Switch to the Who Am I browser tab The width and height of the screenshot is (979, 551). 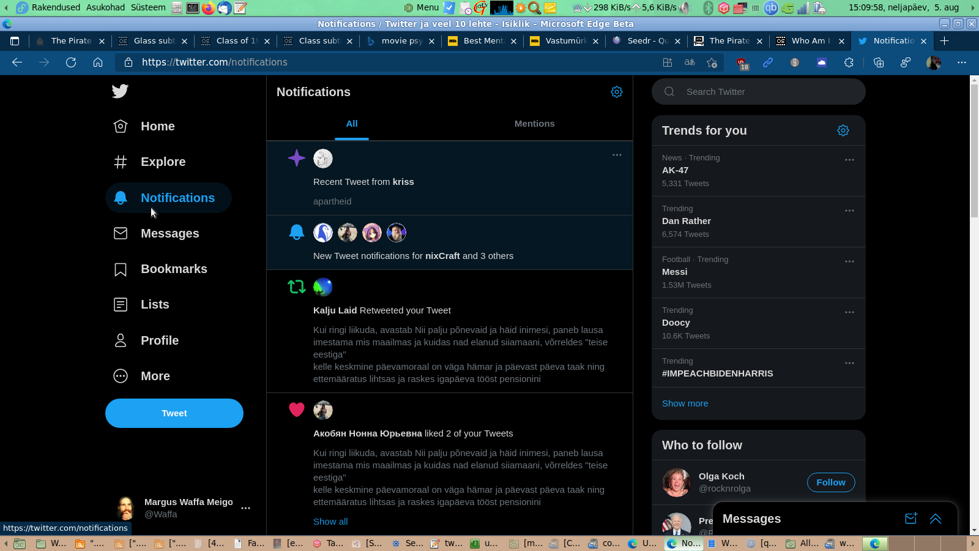coord(811,41)
